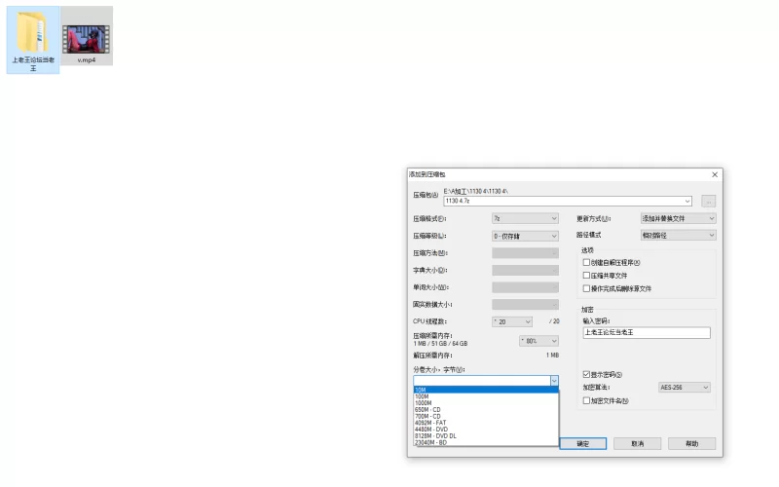This screenshot has height=487, width=779.
Task: Click the 帮助 help button
Action: (x=692, y=444)
